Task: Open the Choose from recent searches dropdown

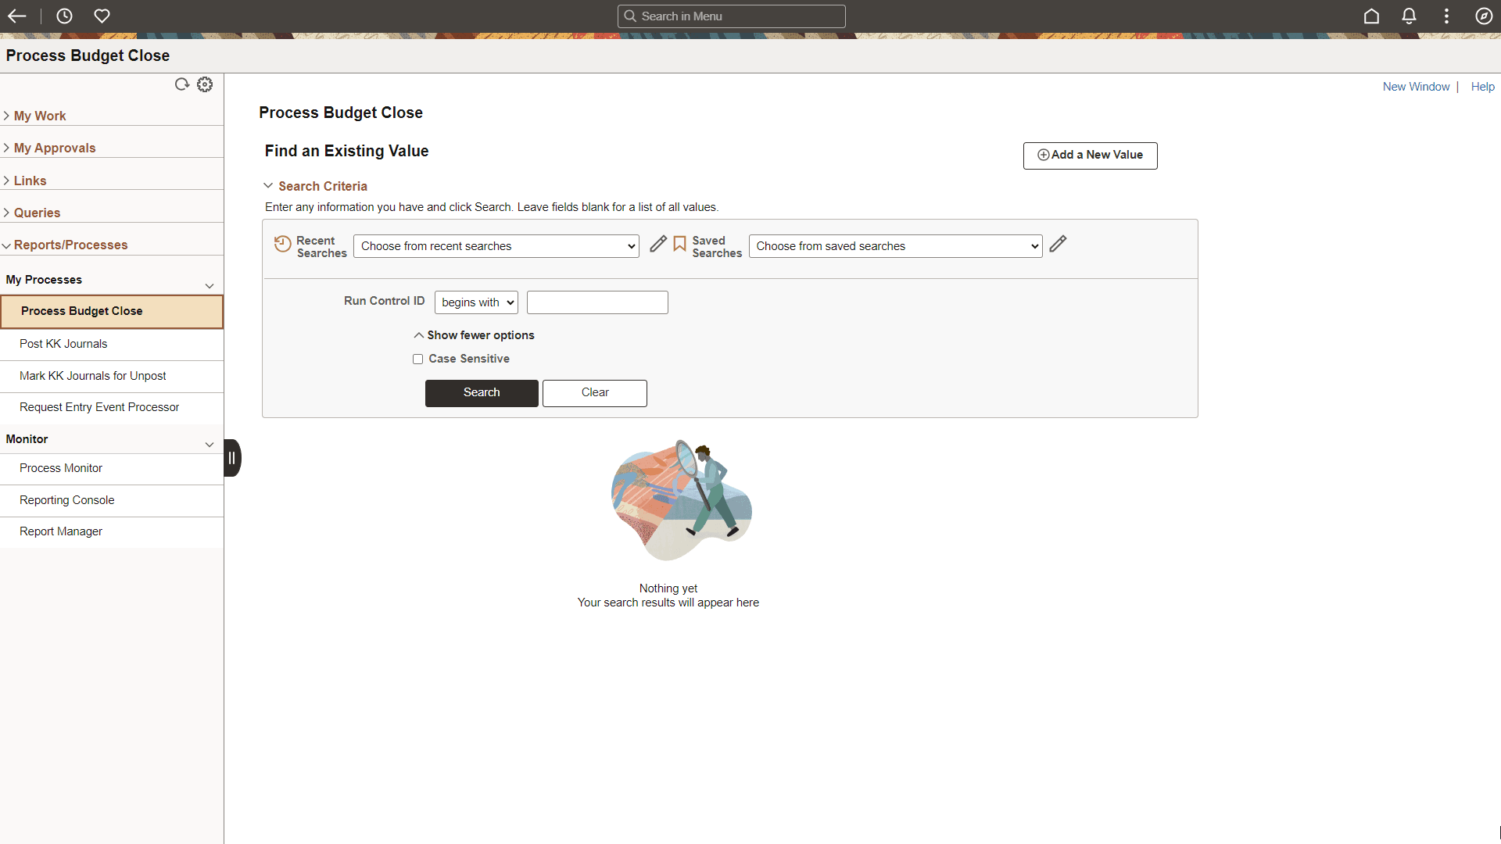Action: pyautogui.click(x=496, y=245)
